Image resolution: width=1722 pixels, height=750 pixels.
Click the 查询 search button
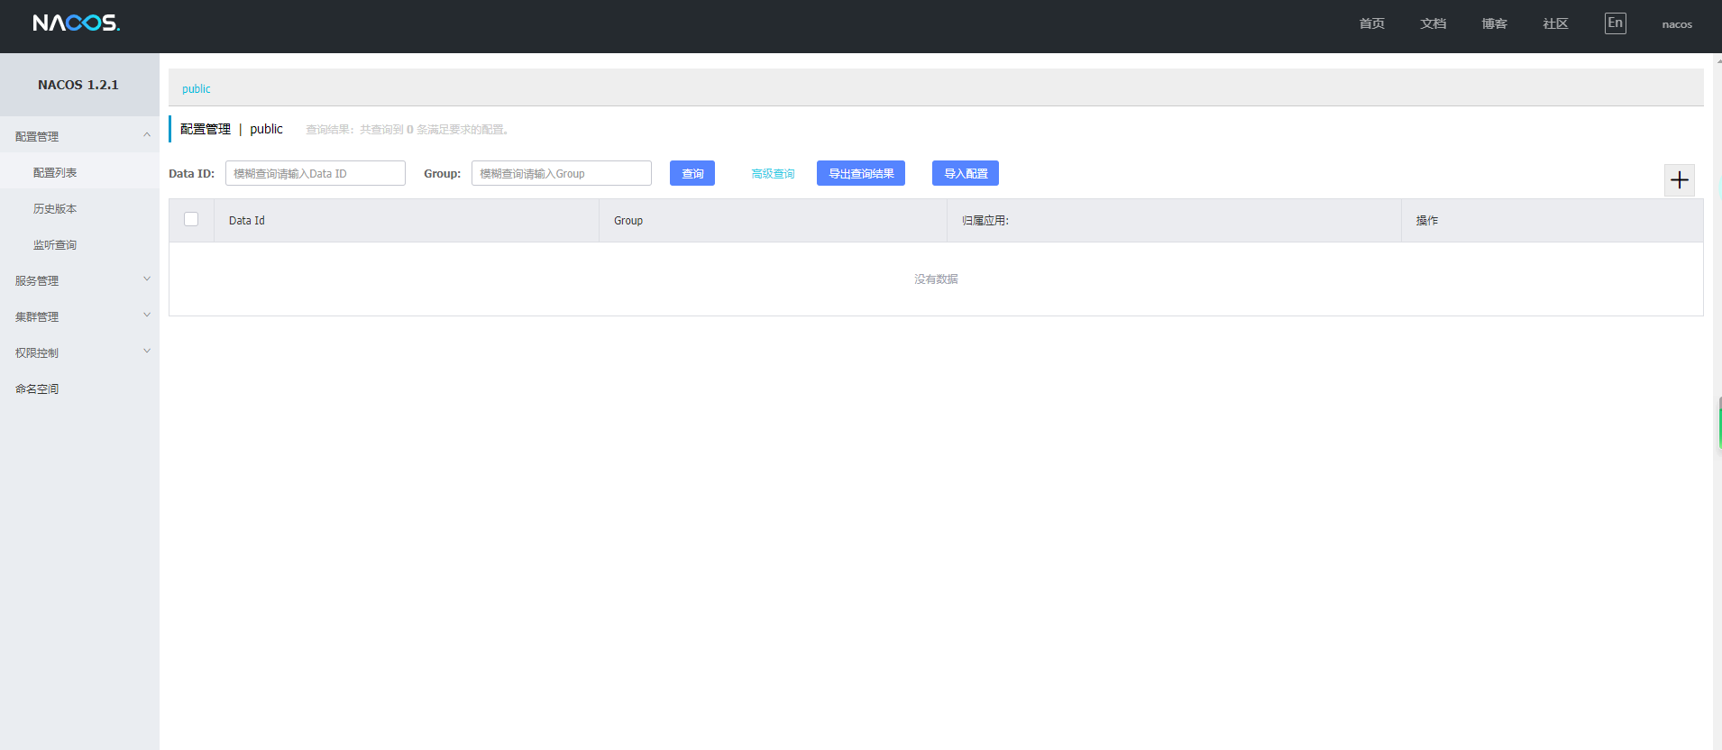tap(692, 173)
